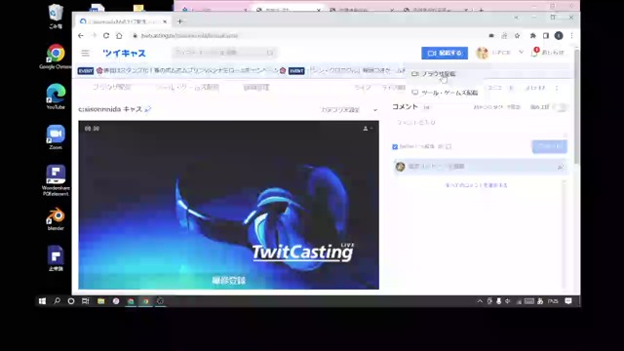
Task: Click into the TwitCasting search field
Action: point(224,53)
